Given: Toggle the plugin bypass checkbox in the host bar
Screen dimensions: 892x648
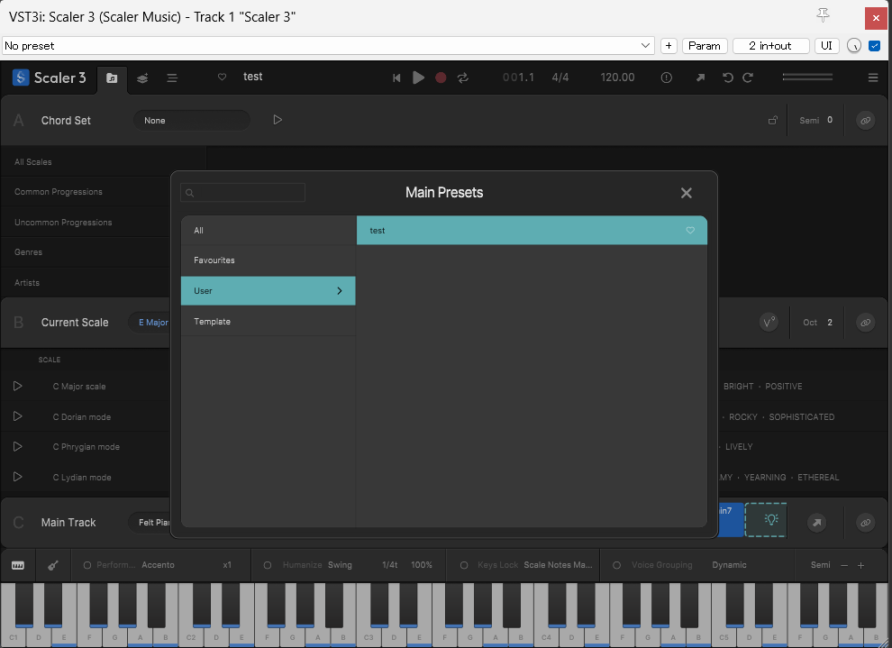Looking at the screenshot, I should pyautogui.click(x=874, y=46).
